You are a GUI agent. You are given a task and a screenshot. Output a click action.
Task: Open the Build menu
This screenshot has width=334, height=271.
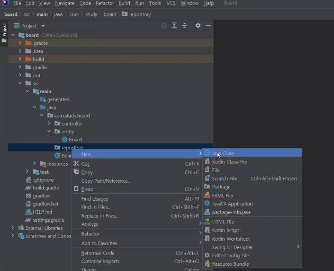pos(124,3)
